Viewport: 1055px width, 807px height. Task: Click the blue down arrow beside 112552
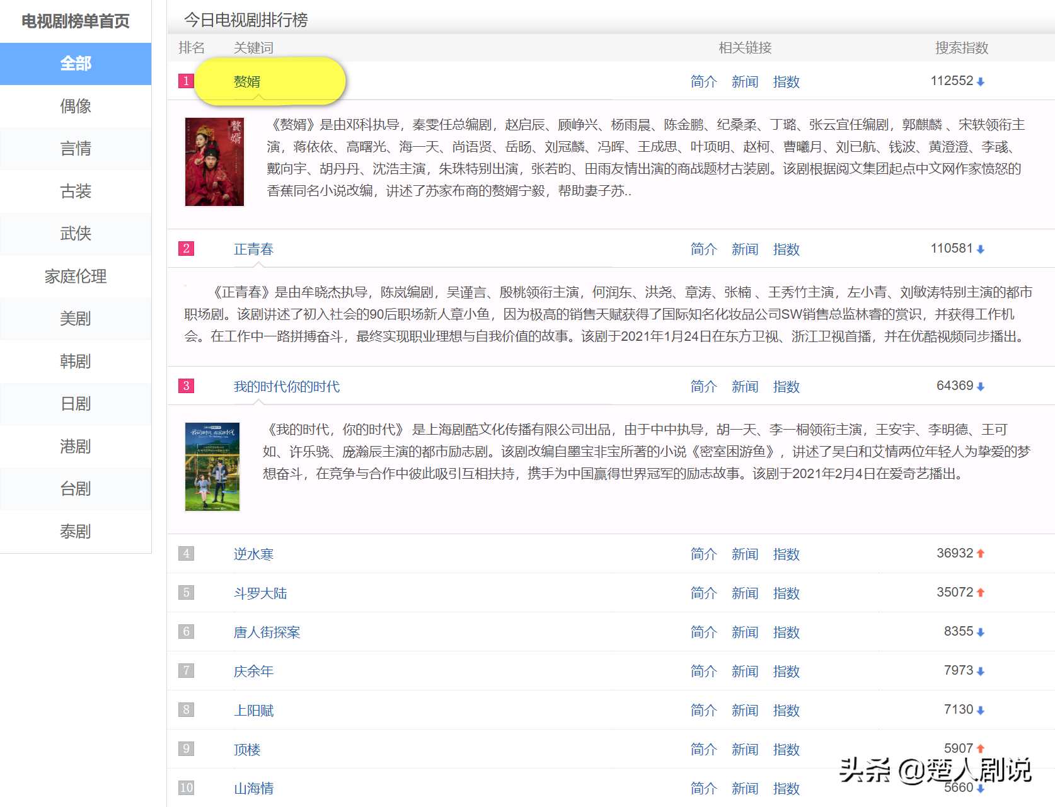click(x=980, y=82)
